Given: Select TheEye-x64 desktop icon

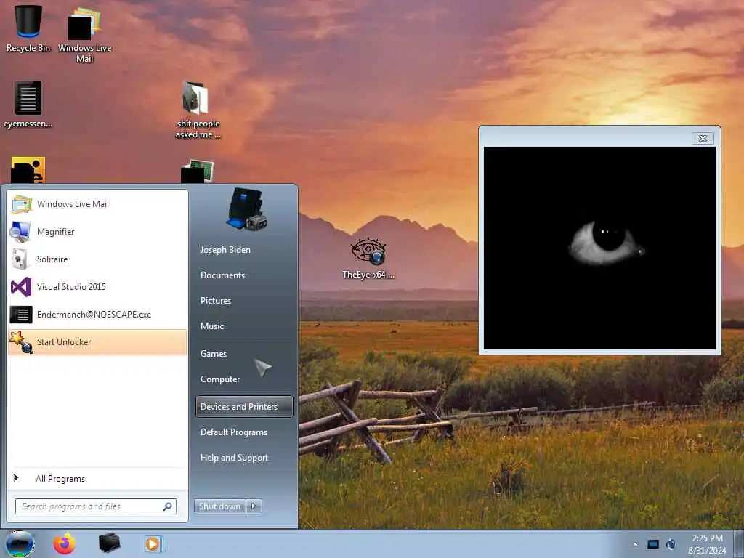Looking at the screenshot, I should (x=368, y=258).
